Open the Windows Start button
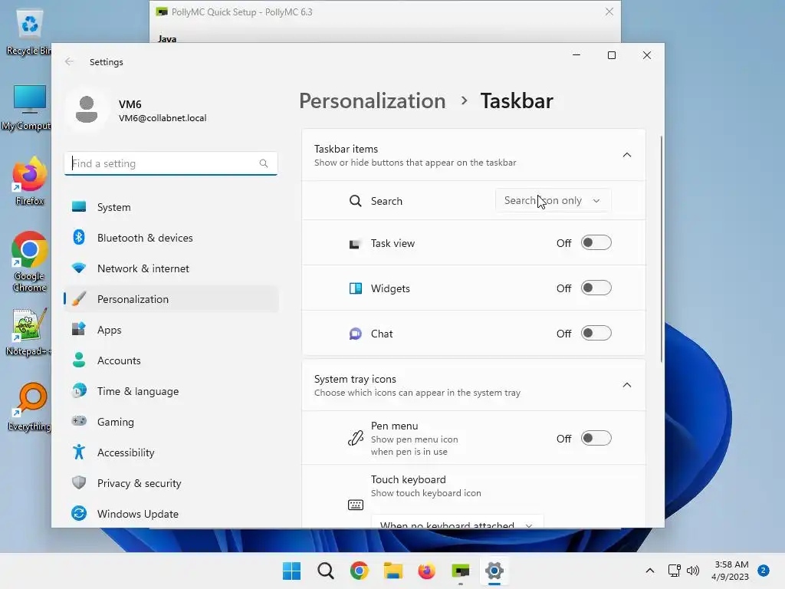The width and height of the screenshot is (785, 589). (x=292, y=571)
